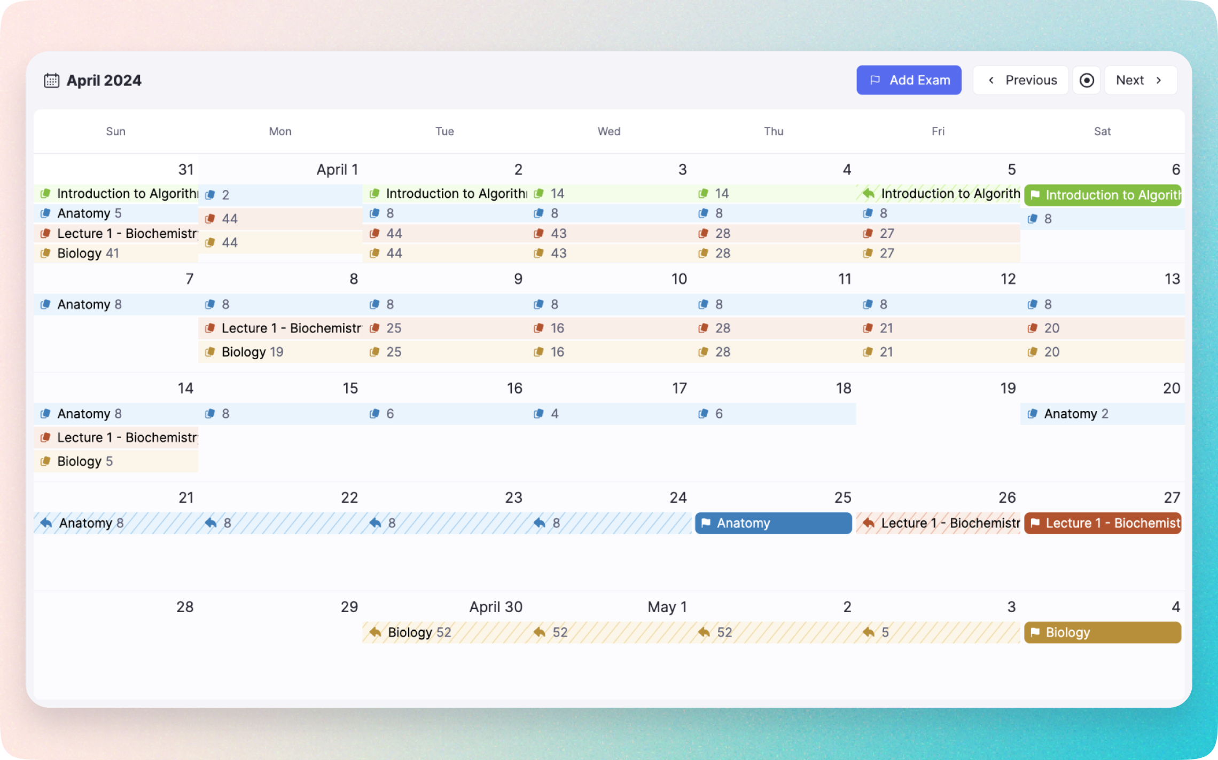This screenshot has height=760, width=1218.
Task: Open the Lecture 1 Biochemistry exam on April 27
Action: (1102, 523)
